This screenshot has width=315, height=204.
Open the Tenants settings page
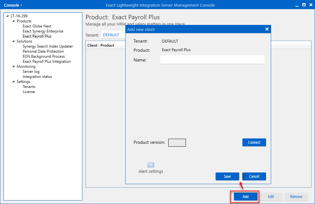coord(29,87)
